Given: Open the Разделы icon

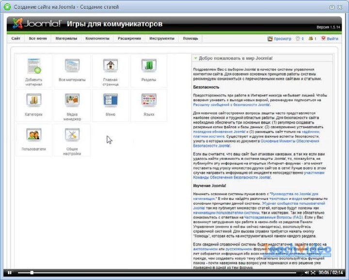Looking at the screenshot, I should click(149, 71).
